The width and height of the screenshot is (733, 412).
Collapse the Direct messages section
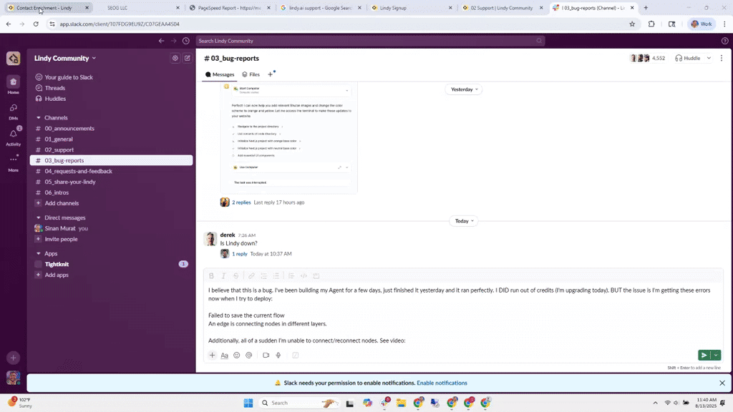pos(39,217)
